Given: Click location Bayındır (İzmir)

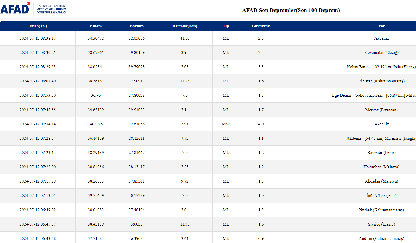Looking at the screenshot, I should click(x=381, y=153).
